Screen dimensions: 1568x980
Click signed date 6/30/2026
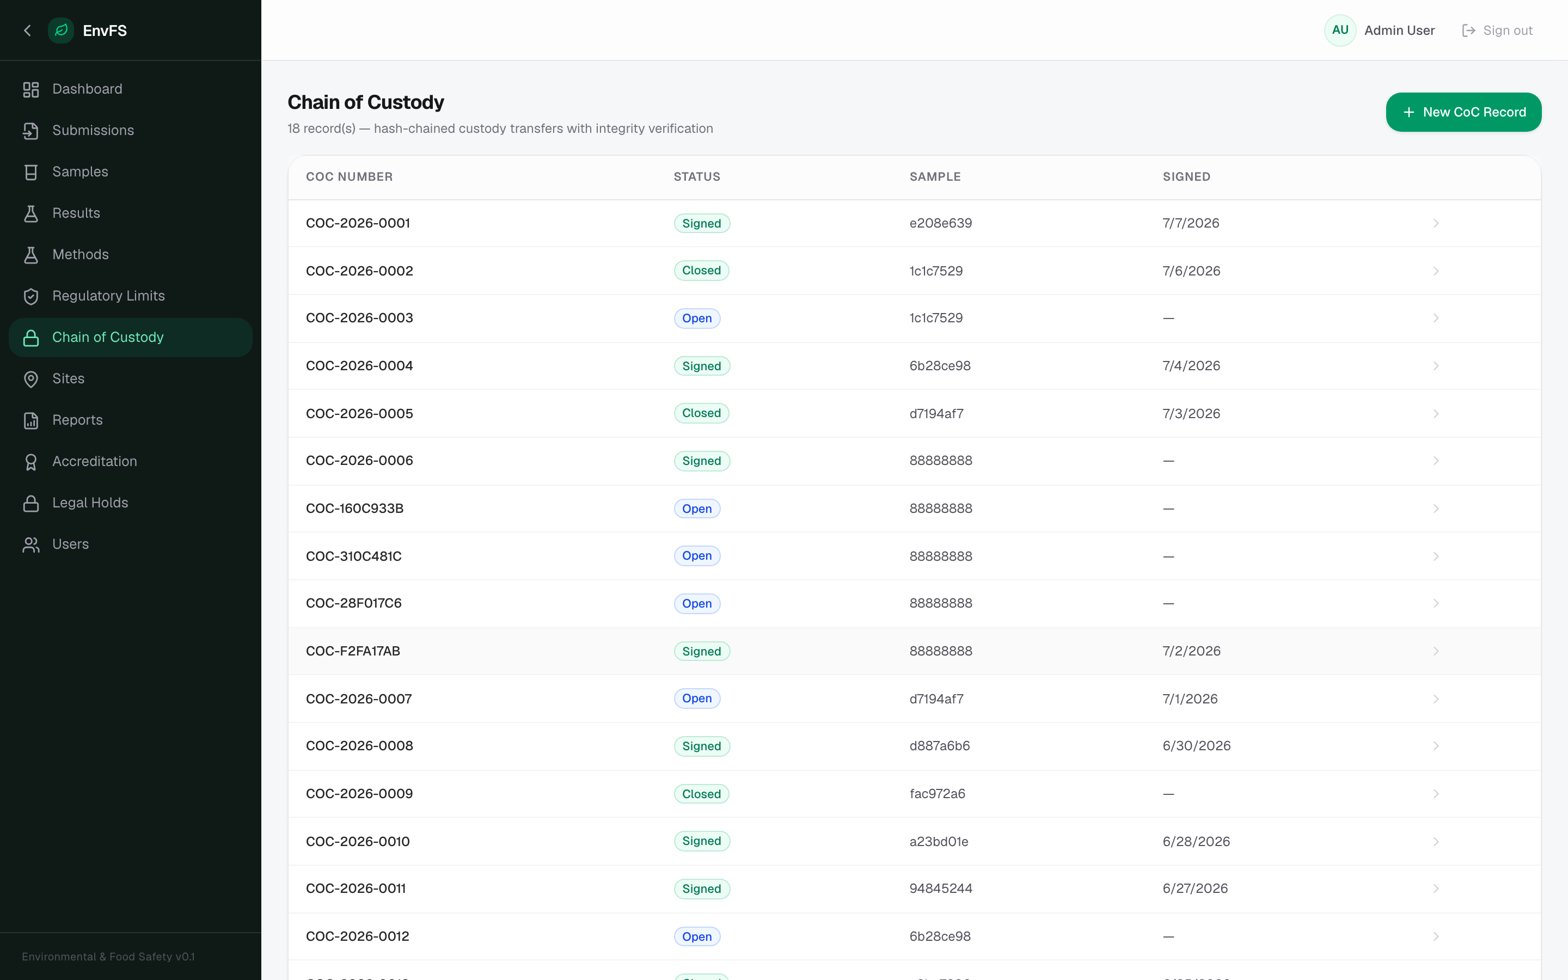click(x=1196, y=746)
